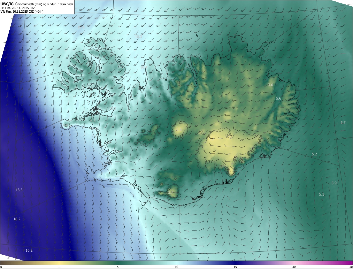This screenshot has width=353, height=269.
Task: Click the UWC/IG map title line
Action: [x=37, y=4]
